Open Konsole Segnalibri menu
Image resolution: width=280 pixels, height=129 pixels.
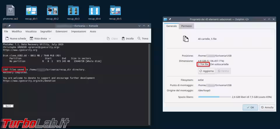click(46, 31)
